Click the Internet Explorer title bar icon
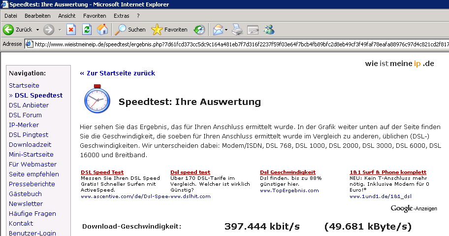This screenshot has height=236, width=449. click(x=4, y=4)
